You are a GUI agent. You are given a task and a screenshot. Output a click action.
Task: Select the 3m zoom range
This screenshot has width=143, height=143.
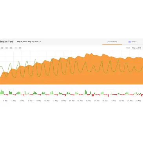(7, 48)
